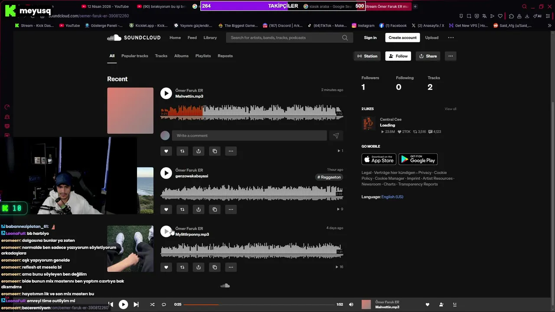
Task: Seek in Mahvettin.mp3 waveform
Action: [x=252, y=113]
